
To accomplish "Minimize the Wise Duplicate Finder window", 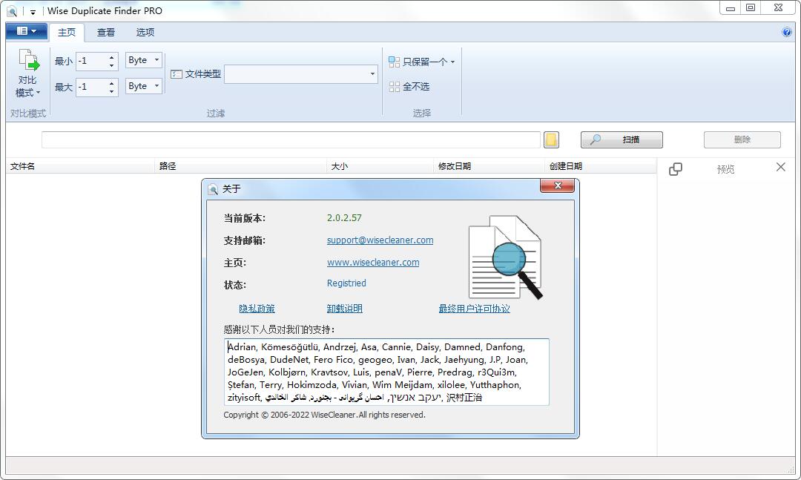I will point(731,7).
